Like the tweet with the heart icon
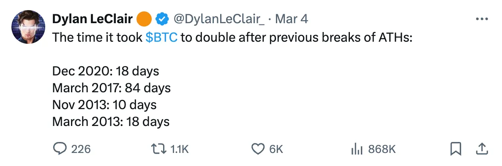502x166 pixels. (x=258, y=149)
